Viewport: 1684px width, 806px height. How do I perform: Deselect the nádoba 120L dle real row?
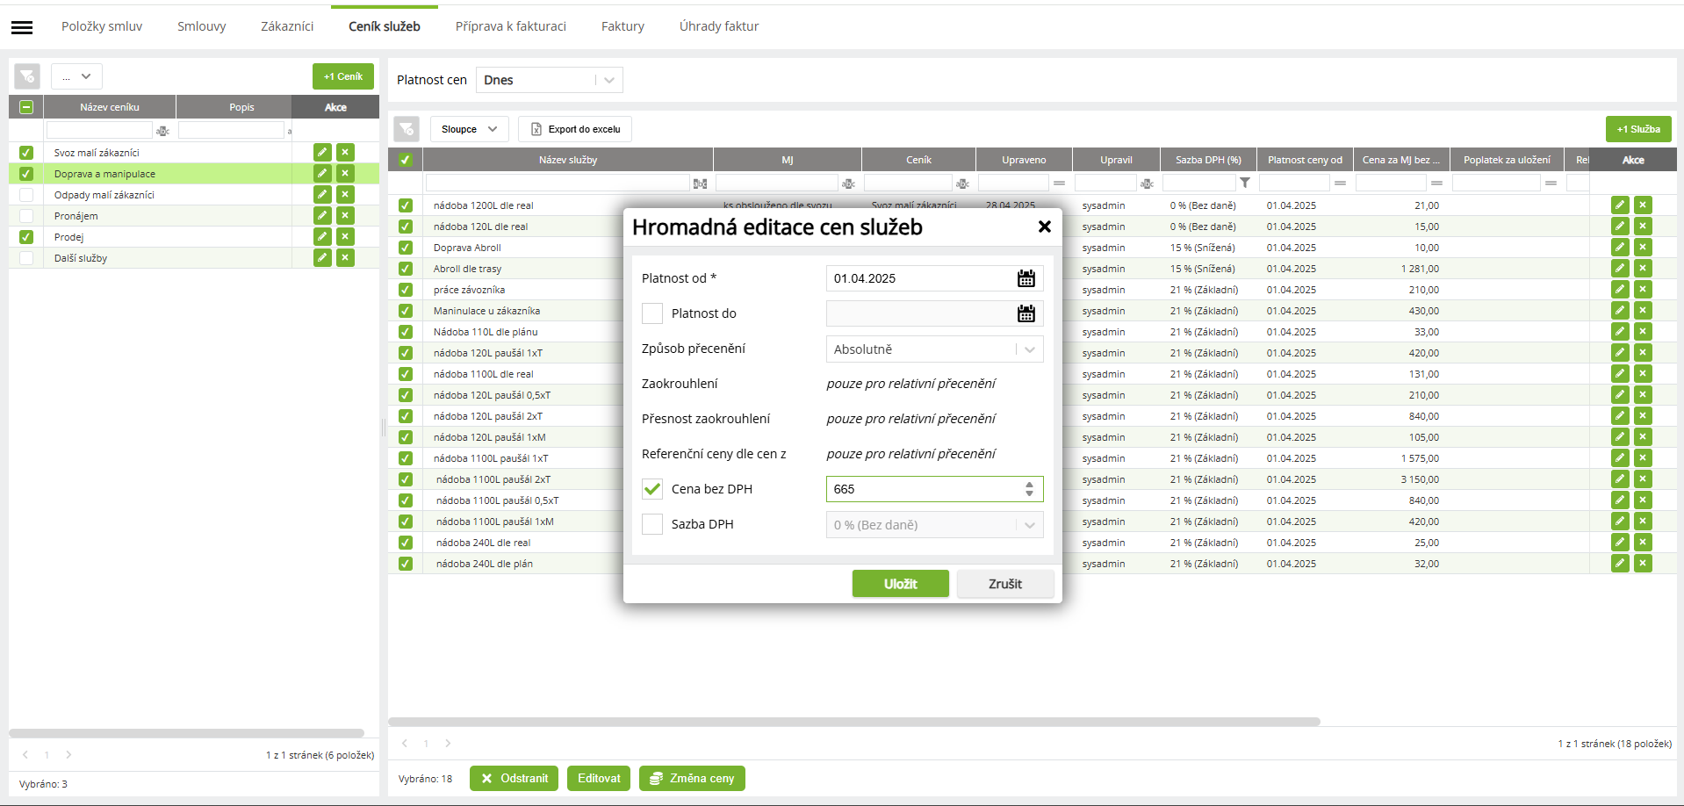[x=405, y=227]
